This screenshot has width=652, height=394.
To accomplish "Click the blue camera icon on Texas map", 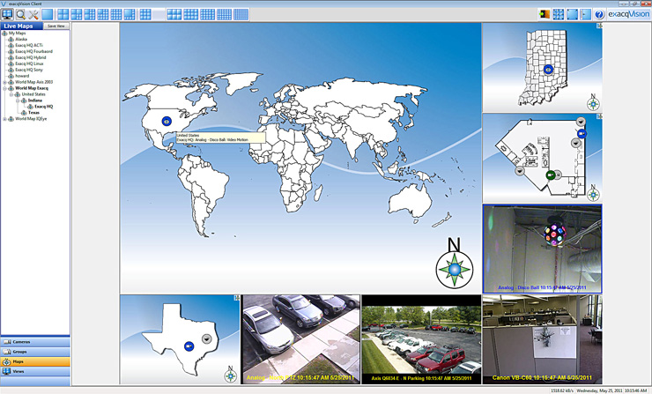I will 188,346.
